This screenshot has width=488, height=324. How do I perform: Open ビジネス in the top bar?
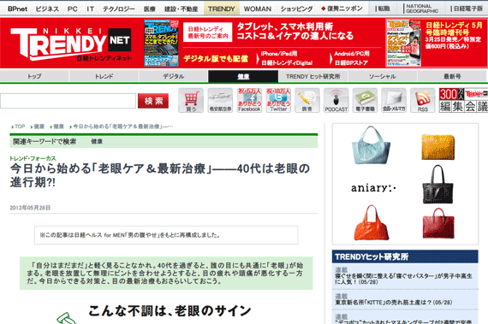(47, 9)
